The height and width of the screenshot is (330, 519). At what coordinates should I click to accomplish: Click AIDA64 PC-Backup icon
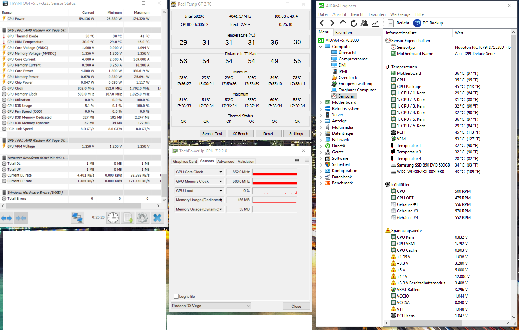(x=417, y=23)
